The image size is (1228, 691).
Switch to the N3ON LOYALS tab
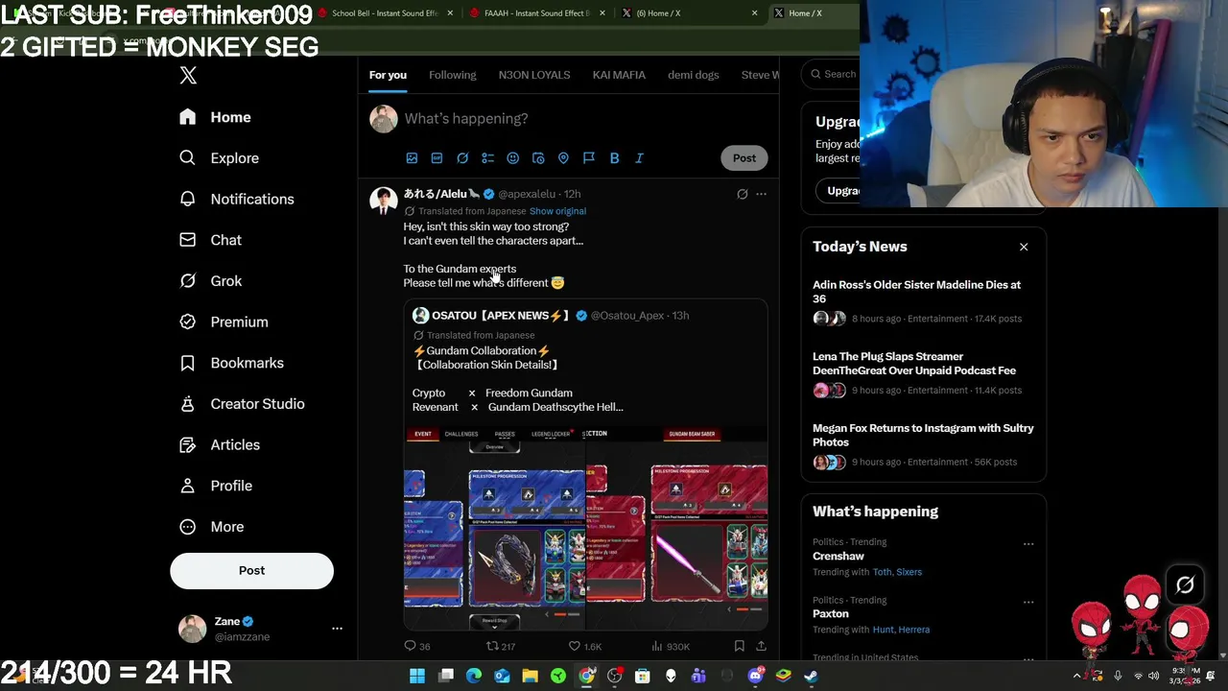[x=534, y=75]
